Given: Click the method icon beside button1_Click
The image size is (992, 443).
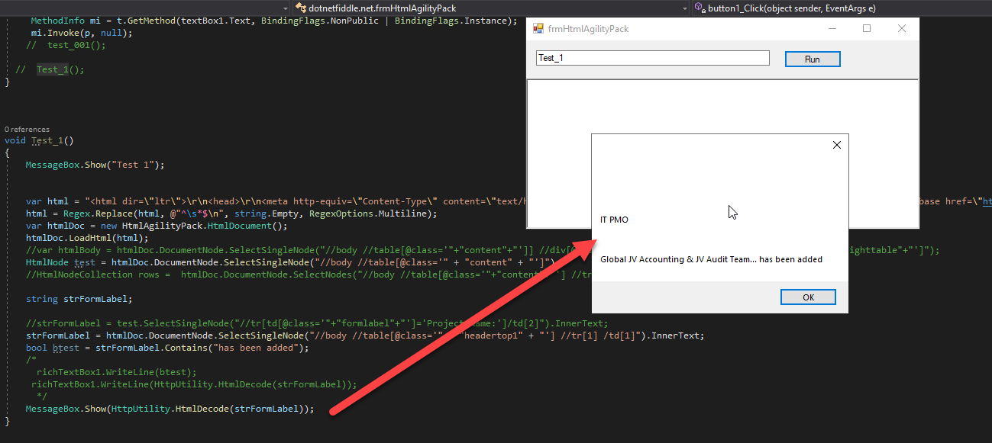Looking at the screenshot, I should [x=699, y=8].
